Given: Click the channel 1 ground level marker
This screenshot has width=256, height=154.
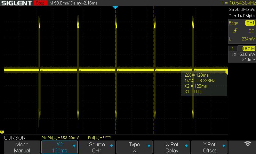Looking at the screenshot, I should [2, 132].
